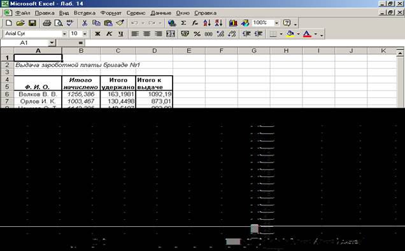
Task: Click the Undo arrow icon
Action: 134,23
